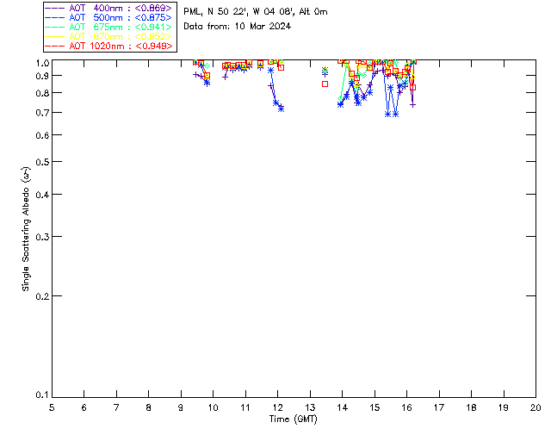This screenshot has height=441, width=551.
Task: Click the 'Data from: 10 Mar 2024' text
Action: pos(238,26)
